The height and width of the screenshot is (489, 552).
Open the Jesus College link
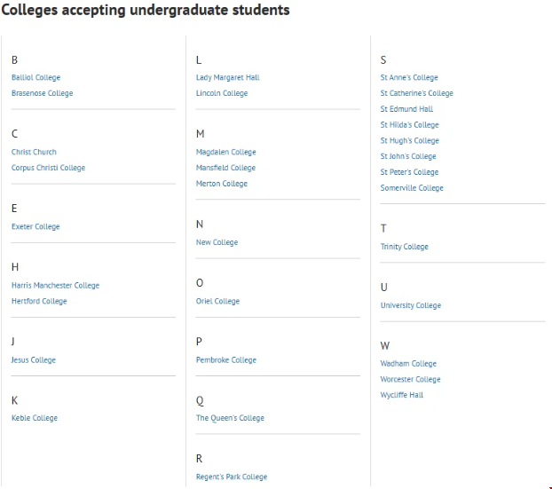(x=33, y=359)
